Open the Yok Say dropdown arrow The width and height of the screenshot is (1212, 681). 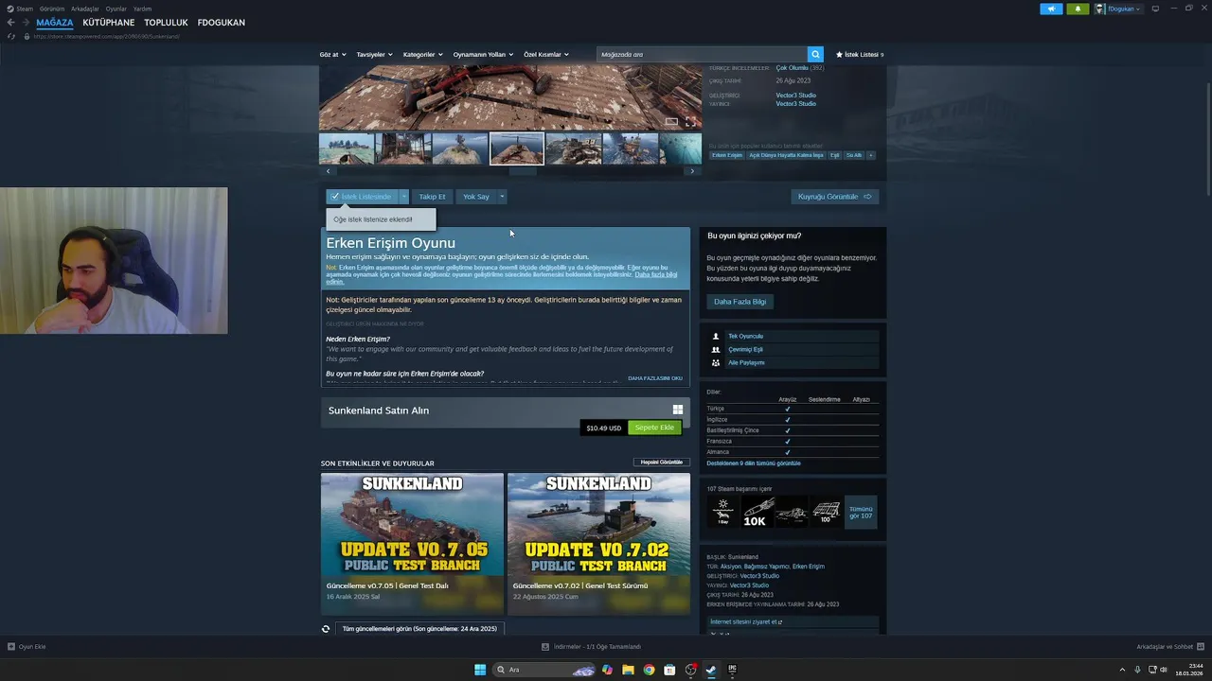click(502, 197)
